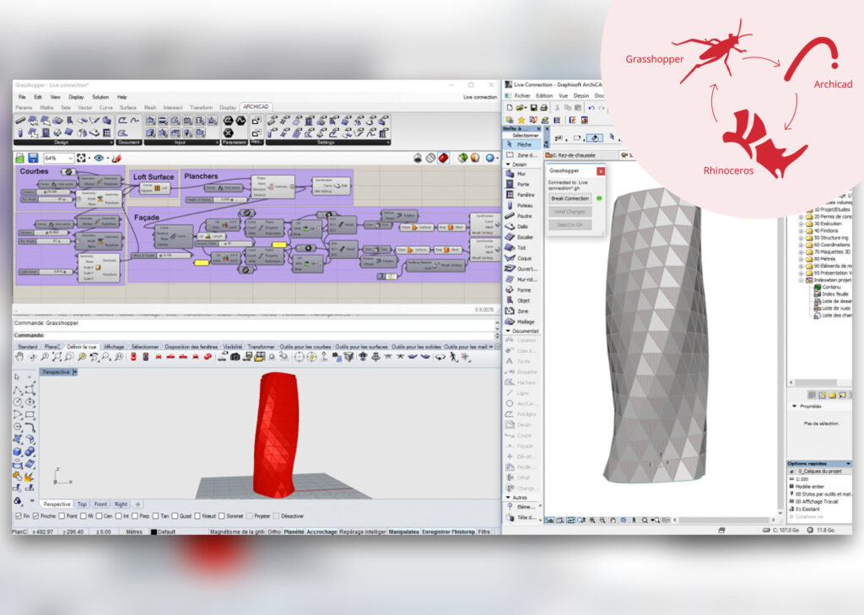The height and width of the screenshot is (615, 864).
Task: Click the Rhino Pan hand icon
Action: click(19, 357)
